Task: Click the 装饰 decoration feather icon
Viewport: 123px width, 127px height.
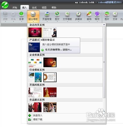Action: coord(89,14)
